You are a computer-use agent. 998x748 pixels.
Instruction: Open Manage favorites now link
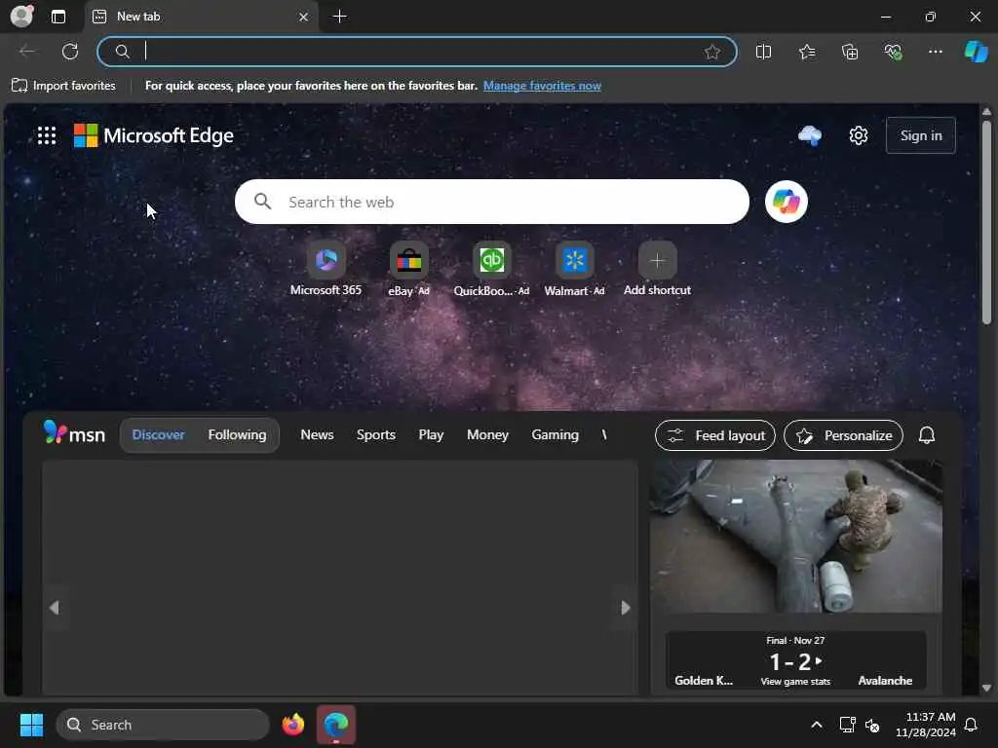[542, 86]
